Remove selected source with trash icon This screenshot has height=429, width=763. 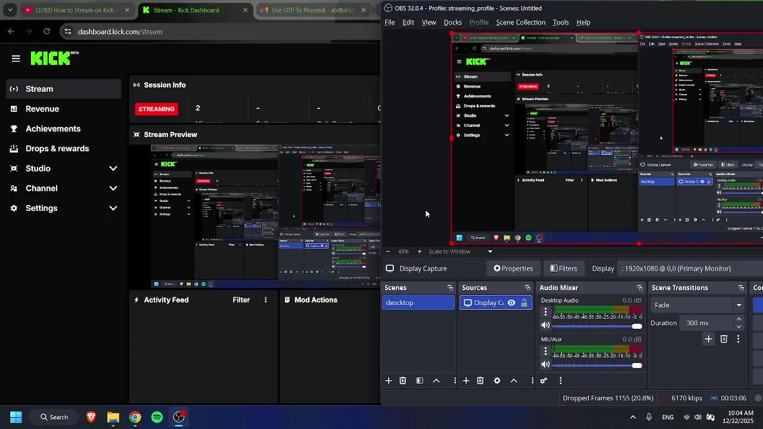(x=480, y=381)
